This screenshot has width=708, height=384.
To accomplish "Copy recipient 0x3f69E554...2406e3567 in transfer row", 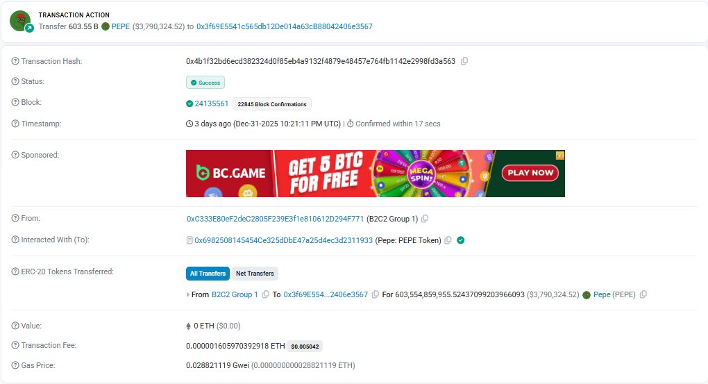I will (x=376, y=294).
